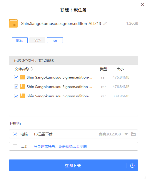Select the rar filter tab
147x180 pixels.
(55, 40)
